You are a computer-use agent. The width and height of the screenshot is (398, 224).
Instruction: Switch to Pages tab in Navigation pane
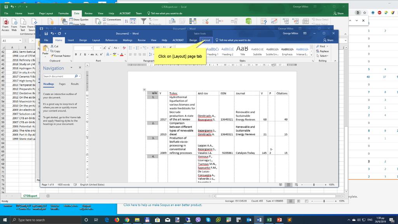(x=62, y=84)
